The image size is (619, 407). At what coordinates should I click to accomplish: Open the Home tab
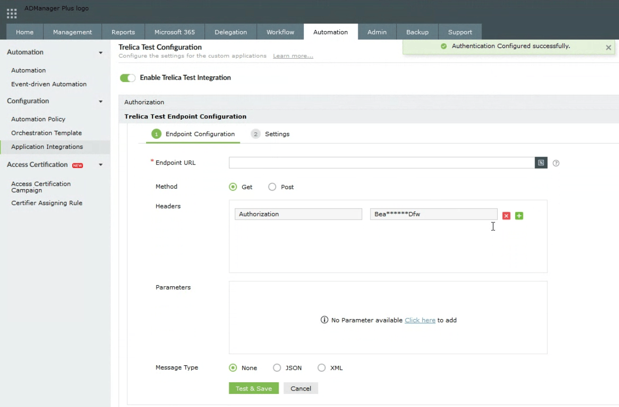pyautogui.click(x=25, y=32)
